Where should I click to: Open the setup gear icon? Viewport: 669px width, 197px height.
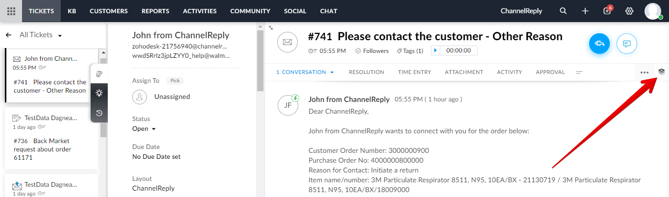630,11
